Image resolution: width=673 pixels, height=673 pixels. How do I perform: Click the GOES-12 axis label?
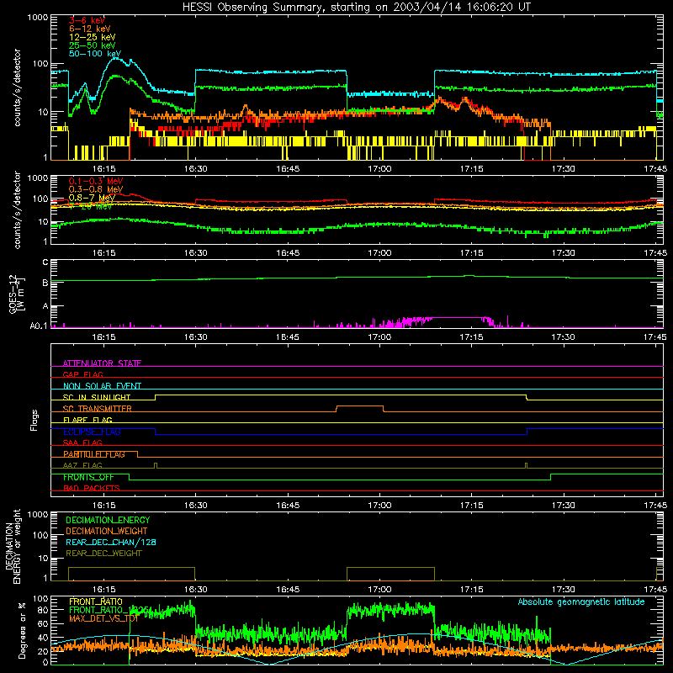17,294
